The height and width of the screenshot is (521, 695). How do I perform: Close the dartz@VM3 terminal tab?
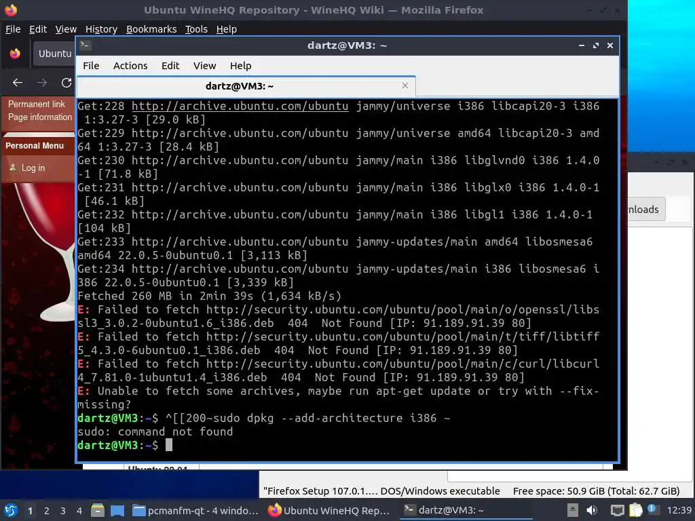405,85
